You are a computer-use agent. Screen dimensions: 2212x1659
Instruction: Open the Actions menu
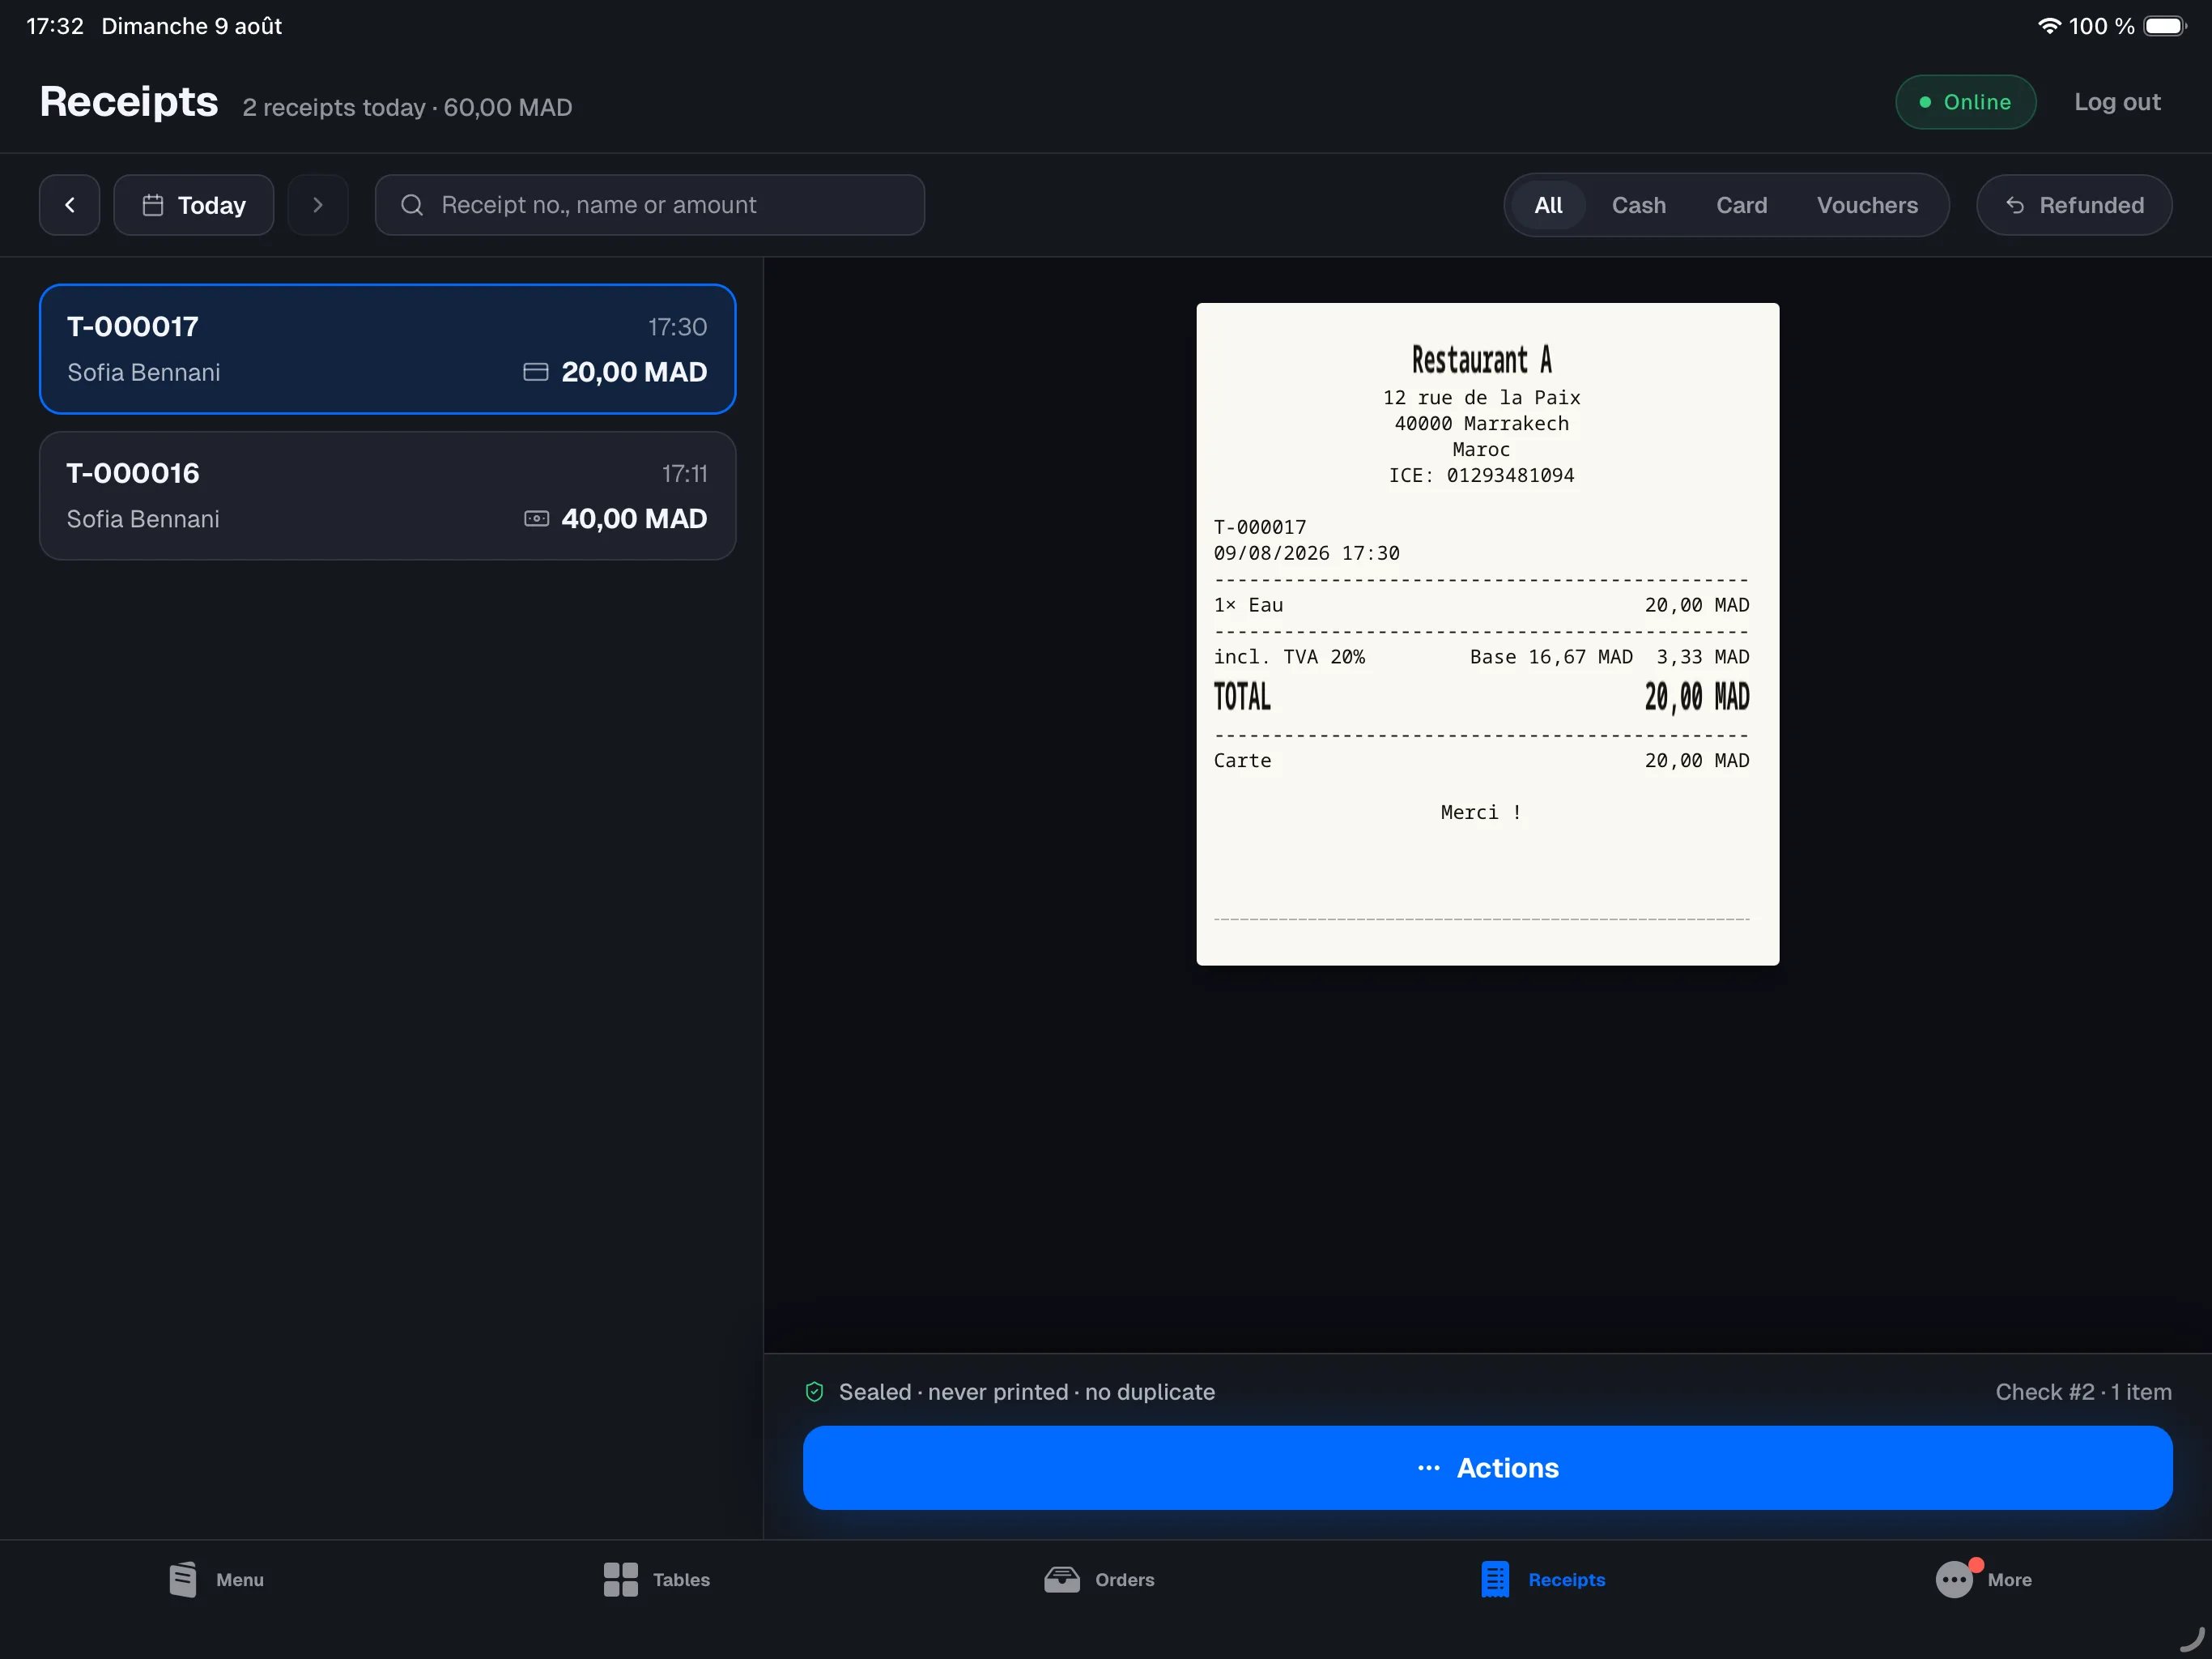[1487, 1468]
